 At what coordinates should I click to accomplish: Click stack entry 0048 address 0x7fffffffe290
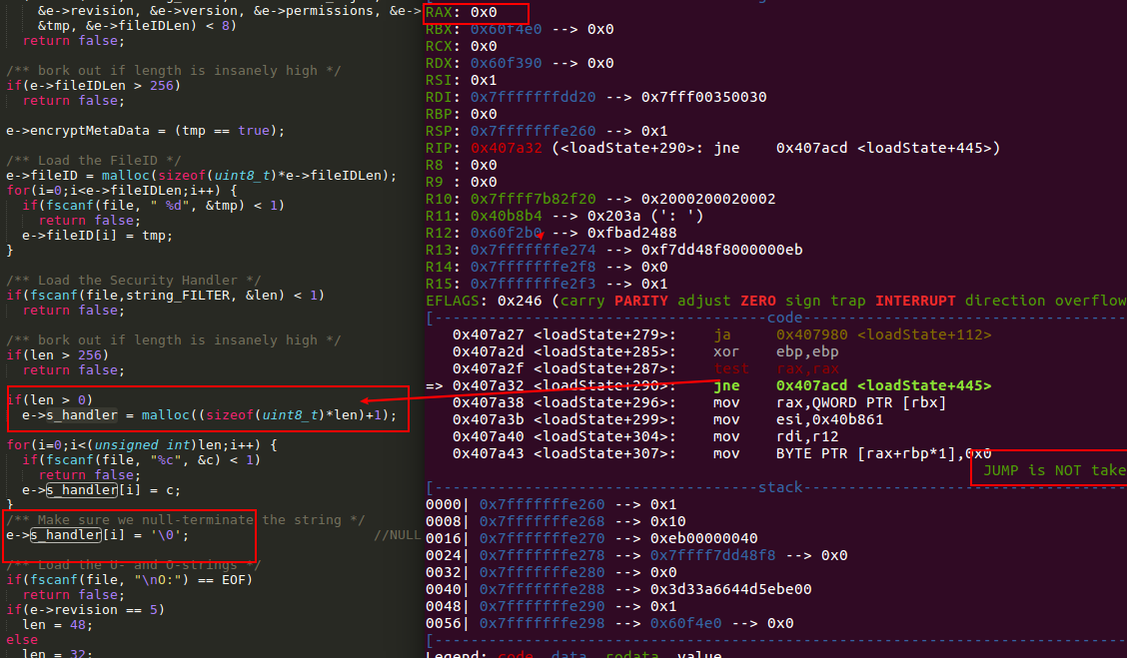pos(542,606)
